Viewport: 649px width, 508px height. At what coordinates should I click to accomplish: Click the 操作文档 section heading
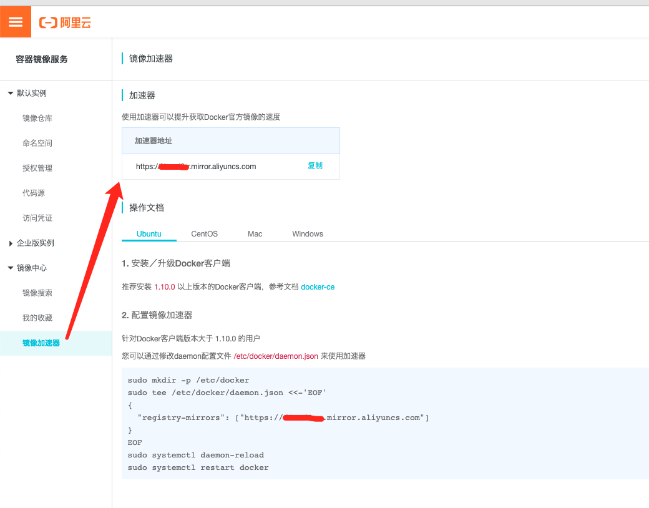pyautogui.click(x=147, y=207)
